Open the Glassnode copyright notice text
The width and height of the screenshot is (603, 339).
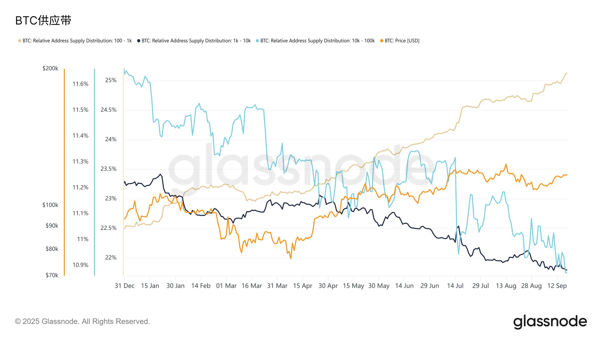82,321
